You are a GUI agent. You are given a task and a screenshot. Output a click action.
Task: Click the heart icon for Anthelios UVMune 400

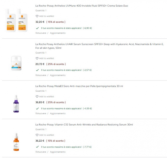[37, 16]
